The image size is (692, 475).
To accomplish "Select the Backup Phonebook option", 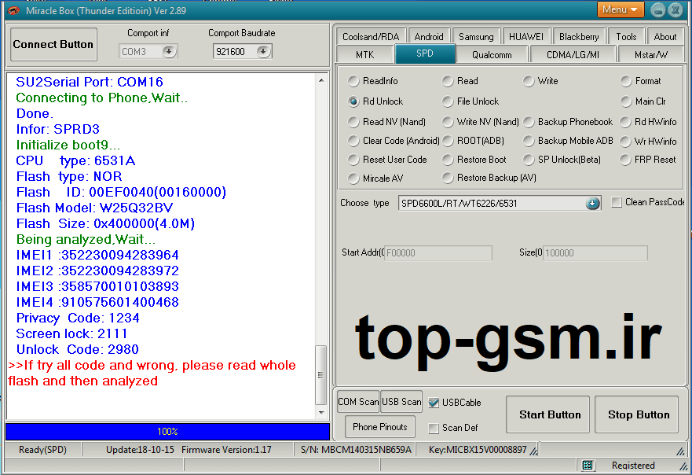I will pyautogui.click(x=529, y=122).
